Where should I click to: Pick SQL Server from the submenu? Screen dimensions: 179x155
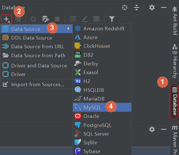[102, 134]
